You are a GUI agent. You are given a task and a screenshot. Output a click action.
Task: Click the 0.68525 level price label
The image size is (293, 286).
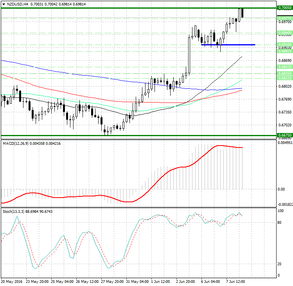click(x=285, y=67)
